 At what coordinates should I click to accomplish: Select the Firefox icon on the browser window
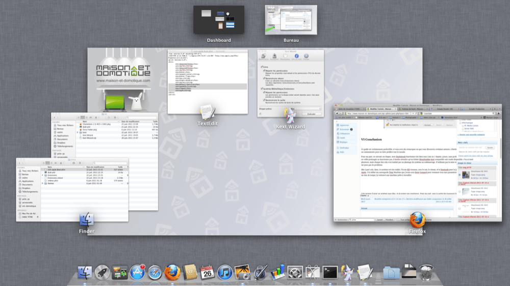pyautogui.click(x=417, y=220)
